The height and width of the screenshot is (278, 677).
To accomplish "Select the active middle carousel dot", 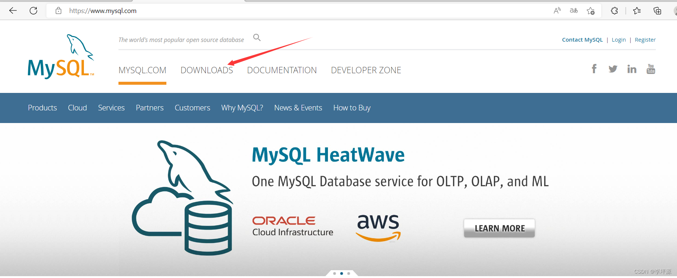I will (342, 274).
